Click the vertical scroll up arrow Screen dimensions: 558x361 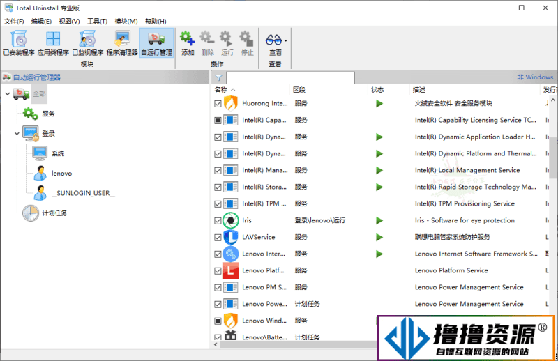(x=553, y=100)
